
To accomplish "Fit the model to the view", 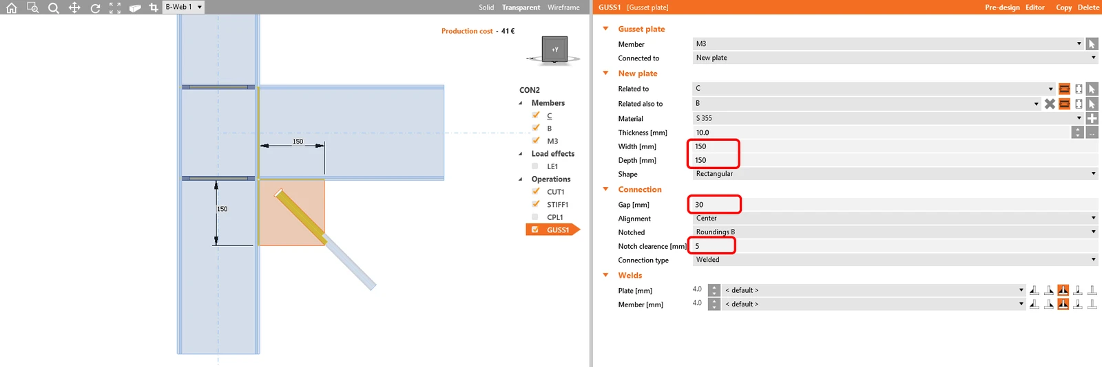I will pyautogui.click(x=115, y=8).
